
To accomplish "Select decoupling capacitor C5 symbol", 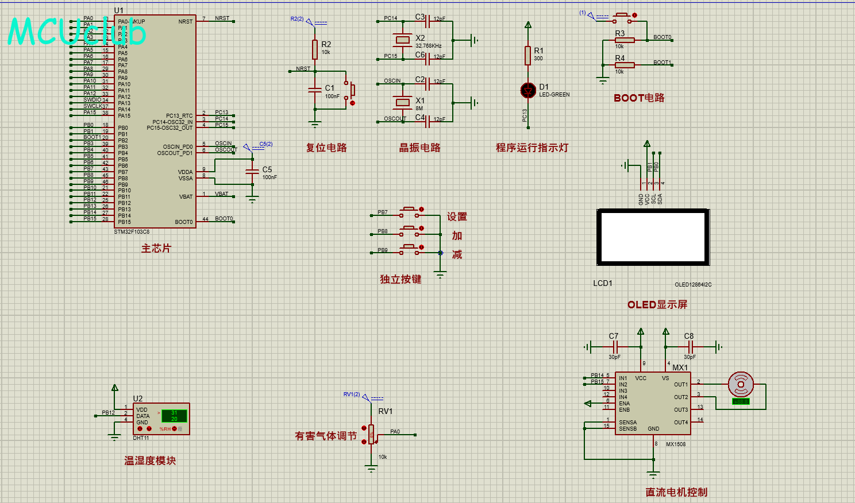I will [252, 171].
